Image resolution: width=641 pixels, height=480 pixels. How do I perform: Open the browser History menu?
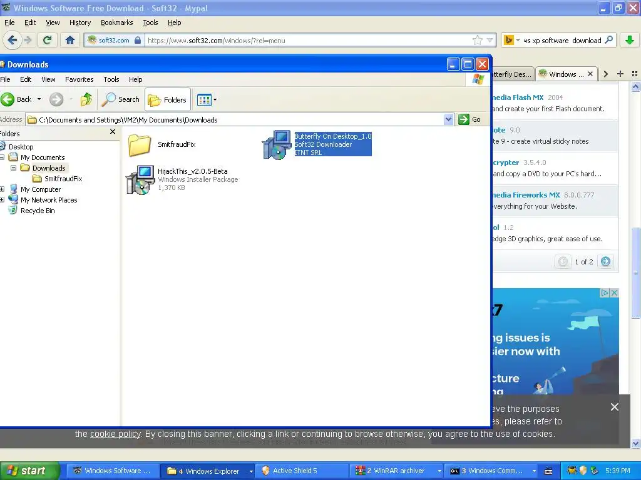(80, 22)
